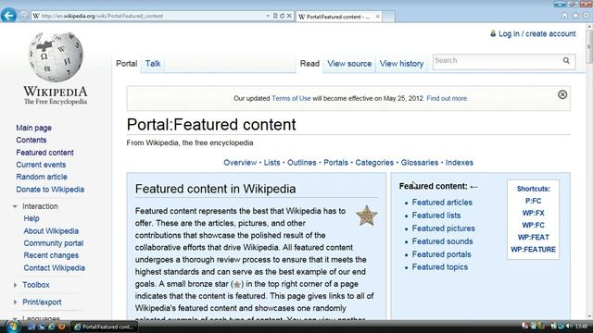Open Contact Wikipedia link

point(54,267)
